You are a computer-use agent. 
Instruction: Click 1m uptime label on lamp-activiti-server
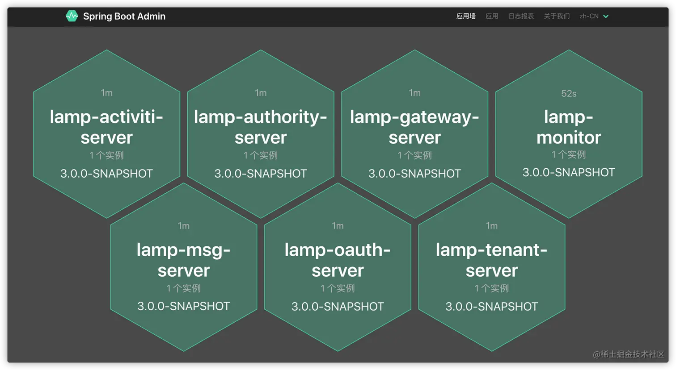coord(107,93)
